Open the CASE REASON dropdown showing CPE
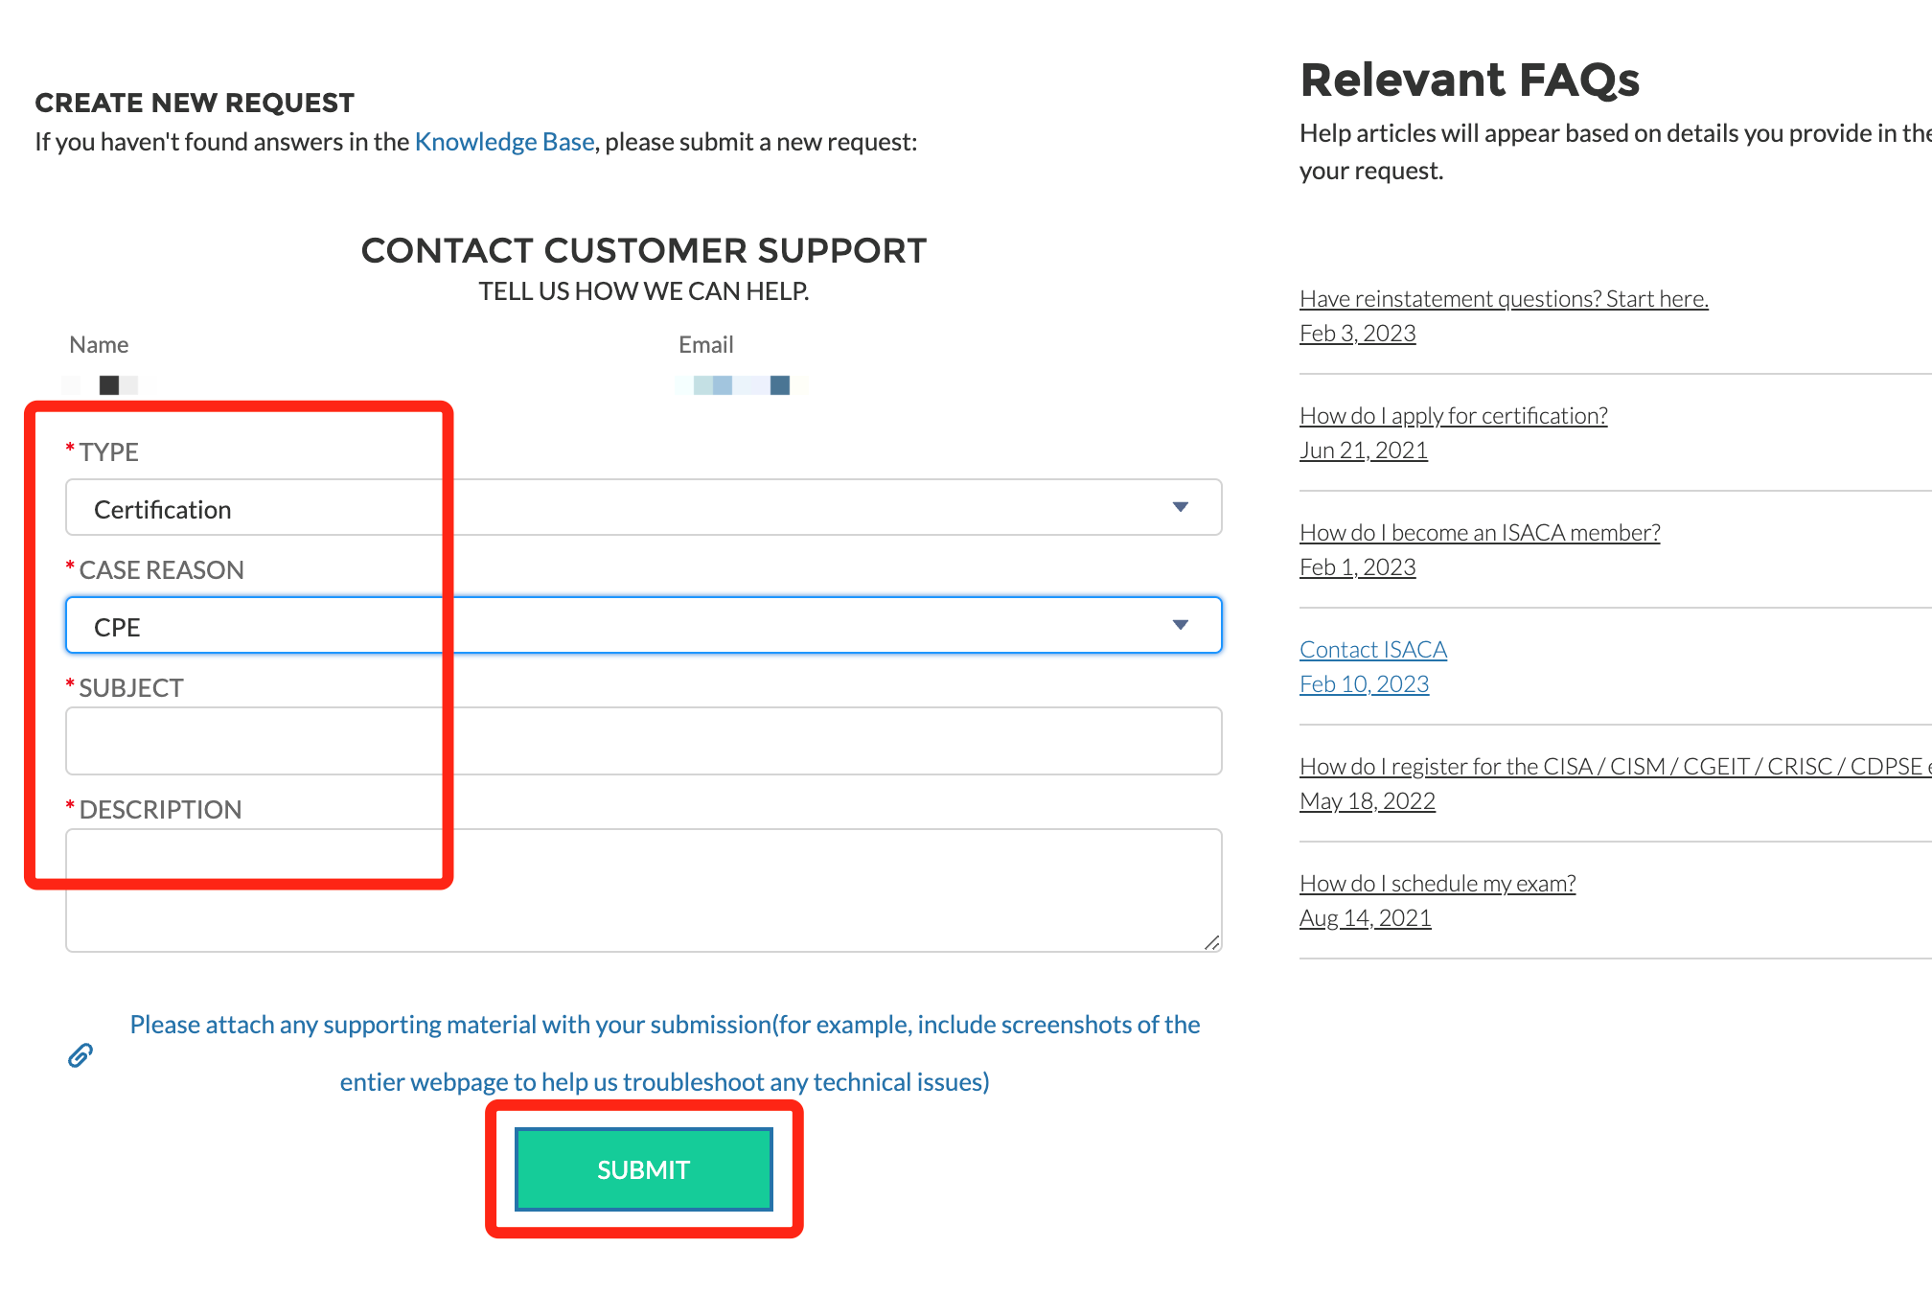Image resolution: width=1932 pixels, height=1294 pixels. [643, 625]
